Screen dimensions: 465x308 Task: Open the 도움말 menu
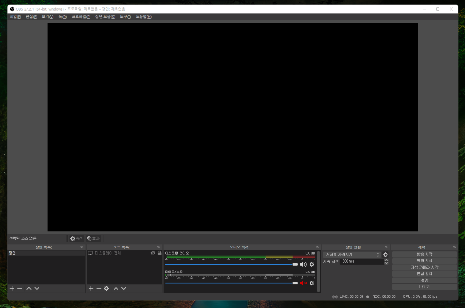(143, 17)
